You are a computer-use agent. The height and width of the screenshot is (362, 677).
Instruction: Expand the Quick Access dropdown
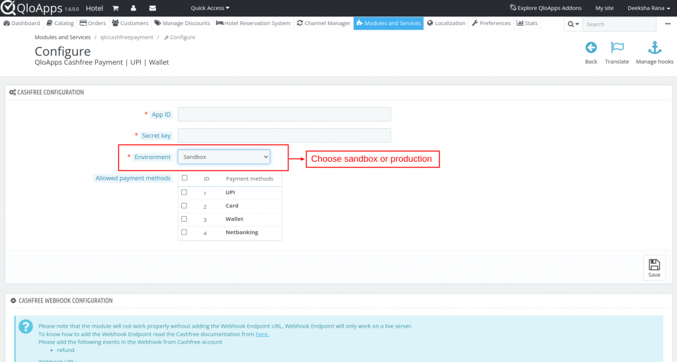(210, 8)
